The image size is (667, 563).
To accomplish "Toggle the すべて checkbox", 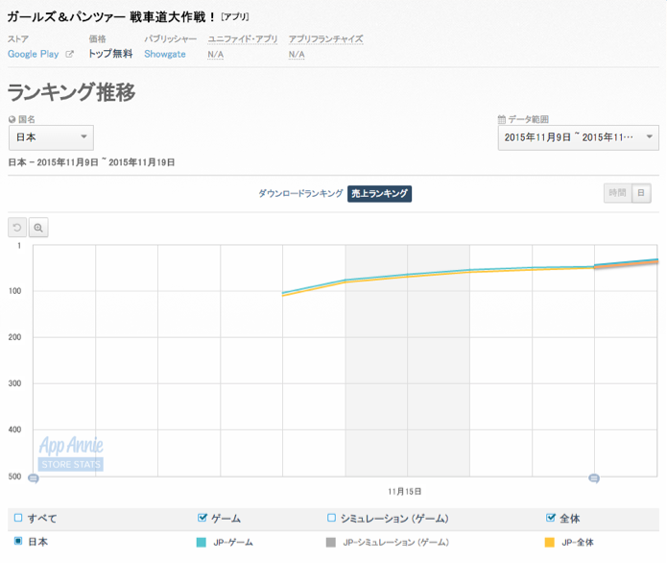I will [18, 518].
